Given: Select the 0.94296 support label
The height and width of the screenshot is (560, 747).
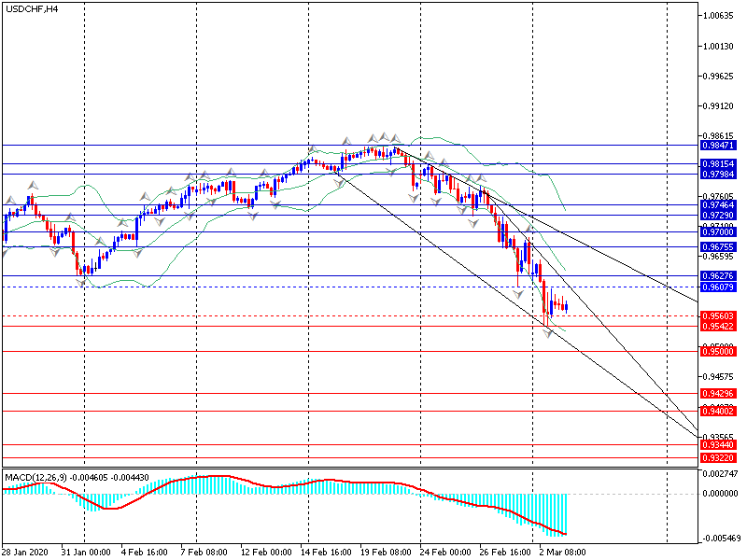Looking at the screenshot, I should (x=718, y=394).
